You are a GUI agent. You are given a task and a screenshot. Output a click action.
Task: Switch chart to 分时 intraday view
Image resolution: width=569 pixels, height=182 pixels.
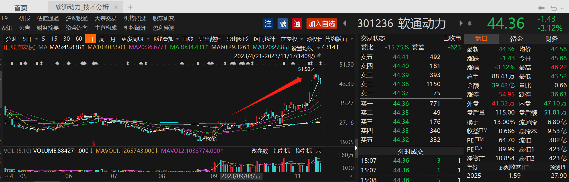point(11,39)
